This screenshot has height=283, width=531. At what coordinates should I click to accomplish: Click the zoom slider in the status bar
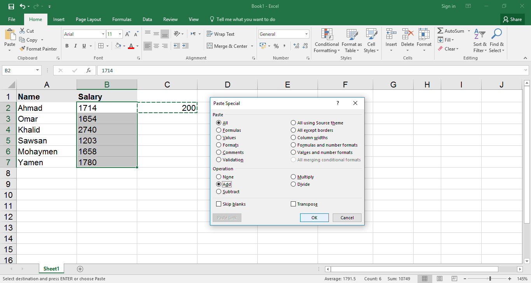[490, 279]
